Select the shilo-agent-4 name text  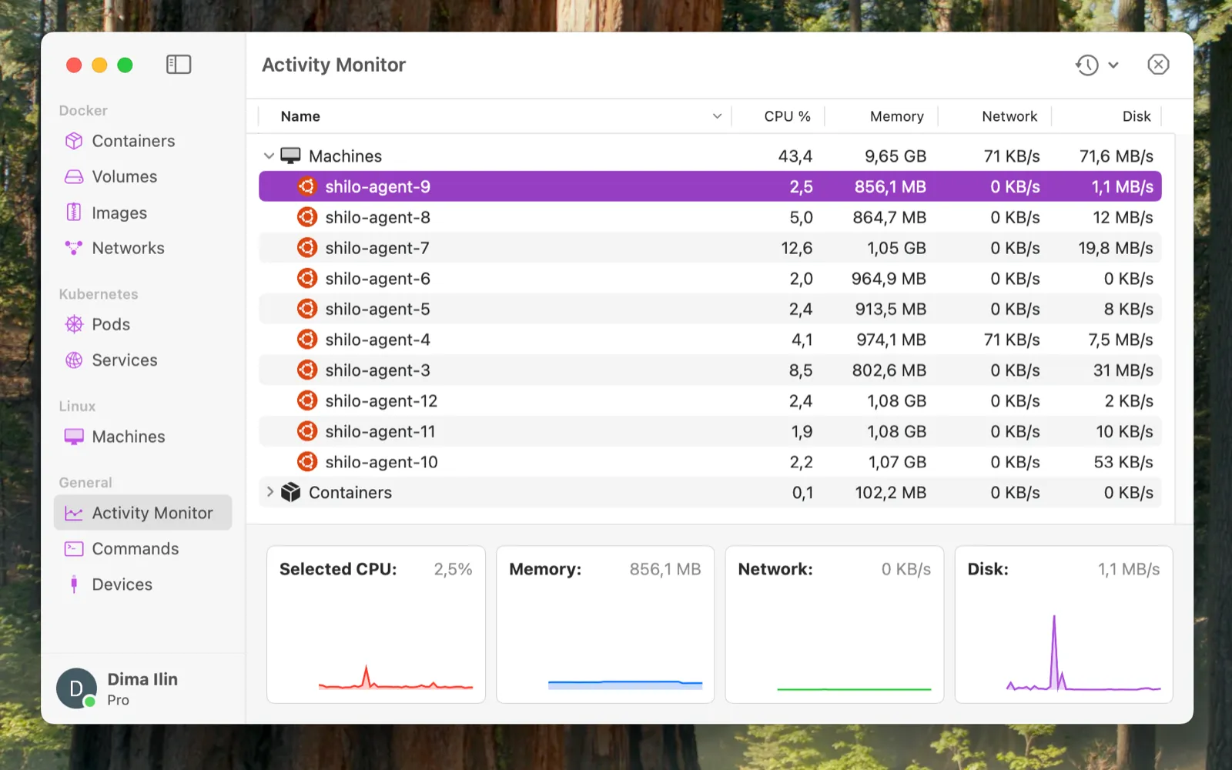[x=377, y=340]
